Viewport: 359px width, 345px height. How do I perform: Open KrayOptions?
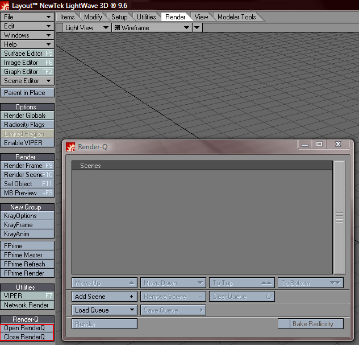pyautogui.click(x=27, y=216)
